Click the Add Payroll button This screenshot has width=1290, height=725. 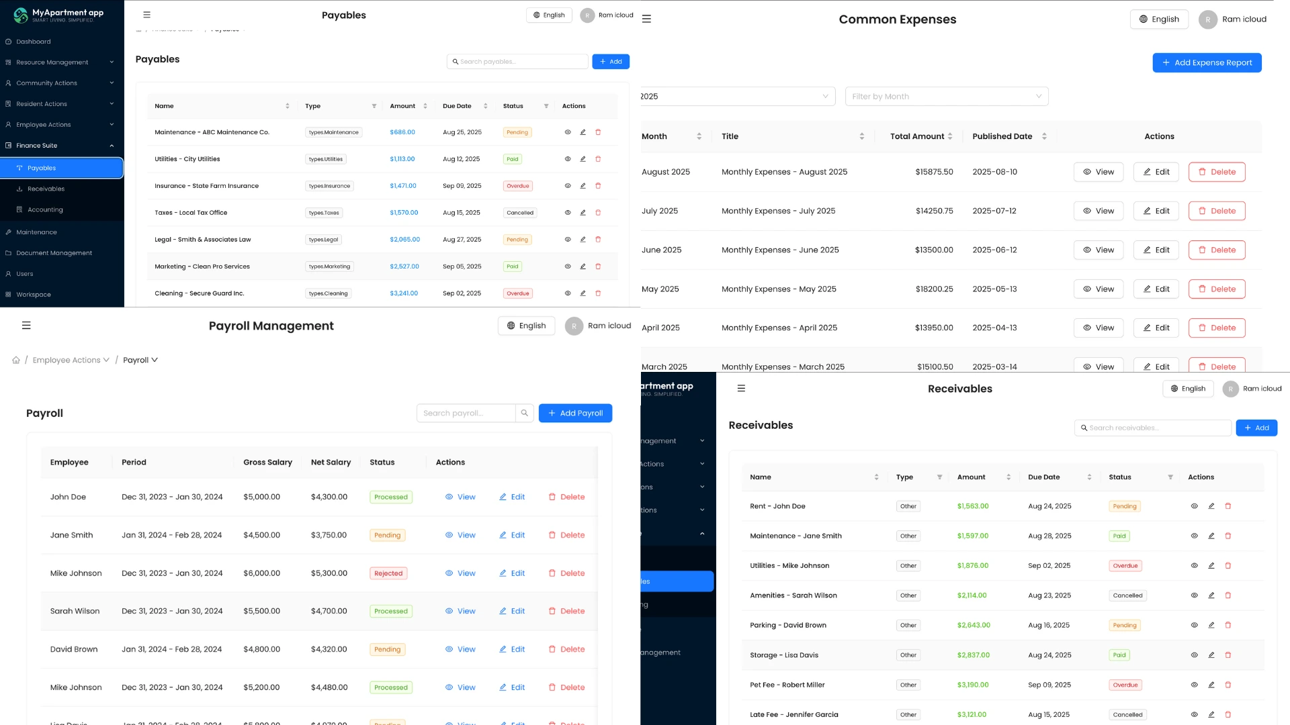coord(575,413)
